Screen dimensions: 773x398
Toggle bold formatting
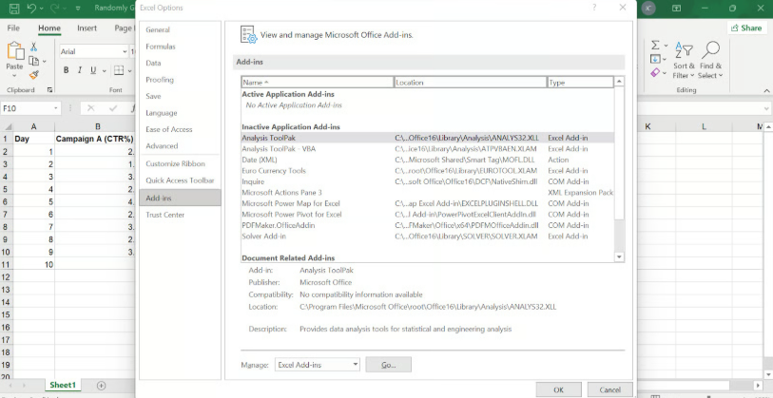(66, 70)
